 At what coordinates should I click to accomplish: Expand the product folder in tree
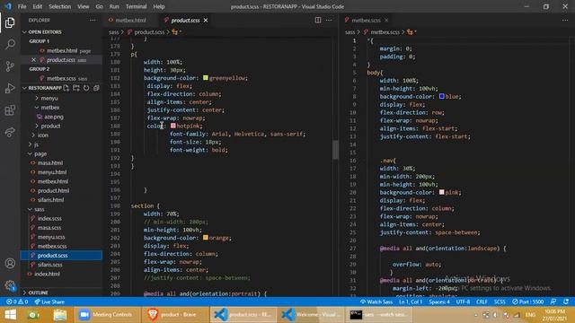50,126
